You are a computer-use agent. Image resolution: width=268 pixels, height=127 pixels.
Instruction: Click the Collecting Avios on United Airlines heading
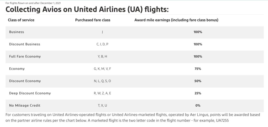(x=87, y=10)
